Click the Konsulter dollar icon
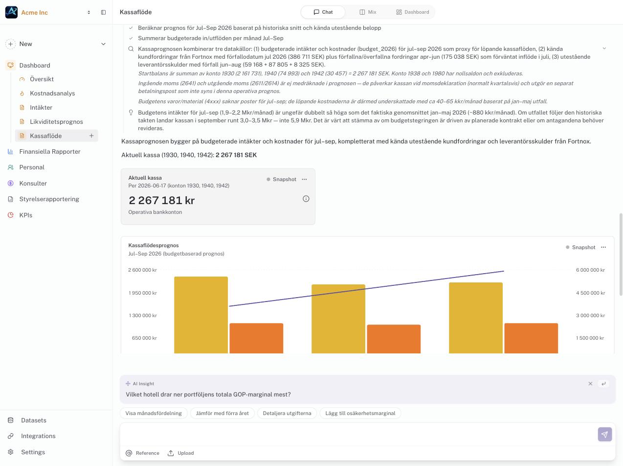 click(11, 184)
